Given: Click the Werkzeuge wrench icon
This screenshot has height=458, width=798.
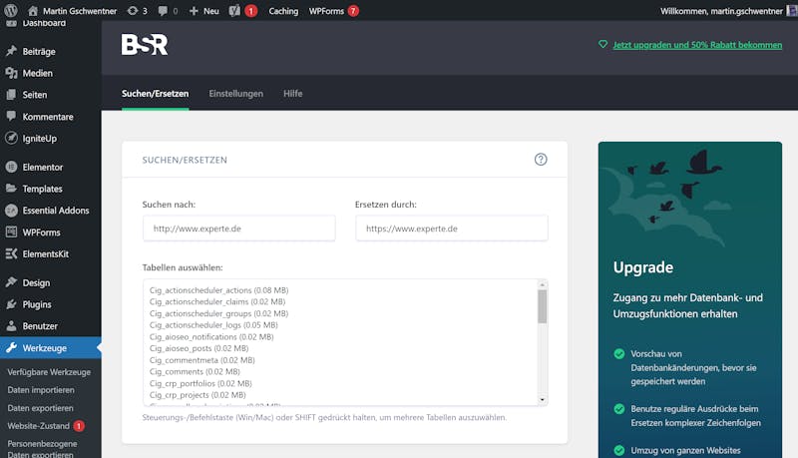Looking at the screenshot, I should pos(11,347).
